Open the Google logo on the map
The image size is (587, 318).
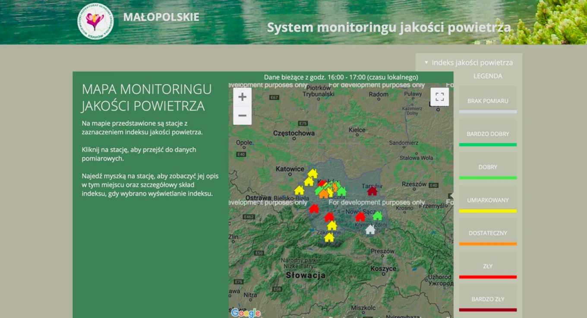pyautogui.click(x=246, y=313)
